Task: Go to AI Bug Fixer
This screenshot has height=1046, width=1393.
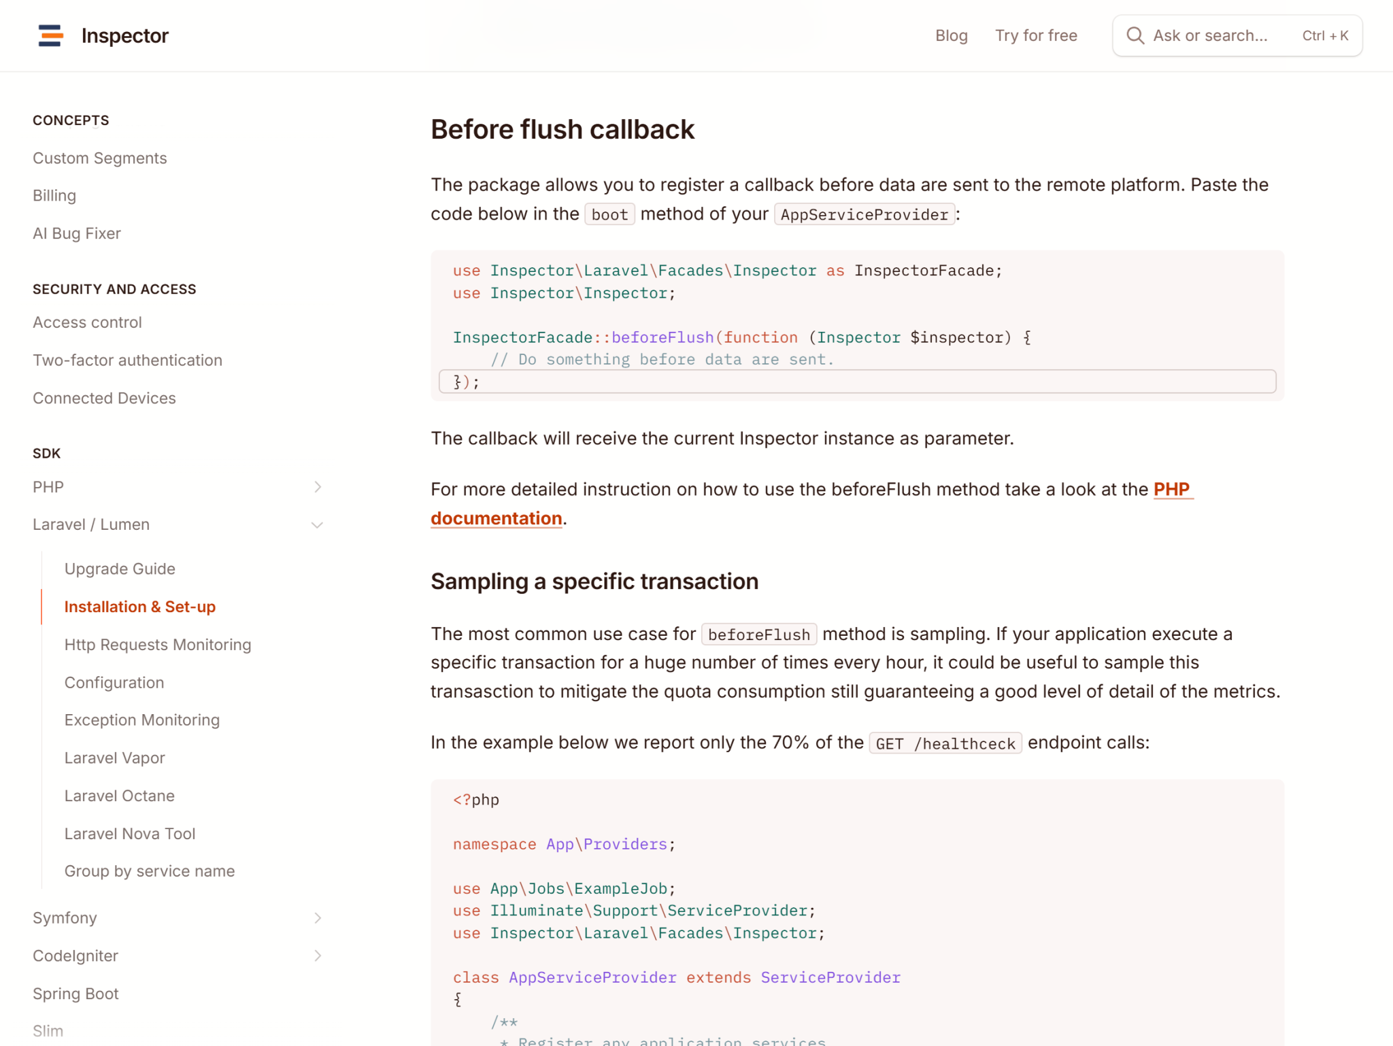Action: click(x=76, y=233)
